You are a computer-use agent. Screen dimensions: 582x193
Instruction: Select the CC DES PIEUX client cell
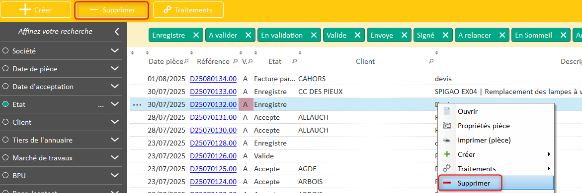[320, 92]
